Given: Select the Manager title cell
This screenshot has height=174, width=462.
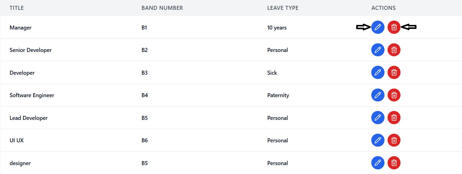Looking at the screenshot, I should 21,28.
